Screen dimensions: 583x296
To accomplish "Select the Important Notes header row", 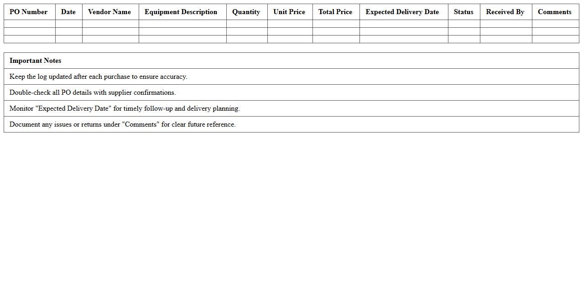I will coord(291,61).
